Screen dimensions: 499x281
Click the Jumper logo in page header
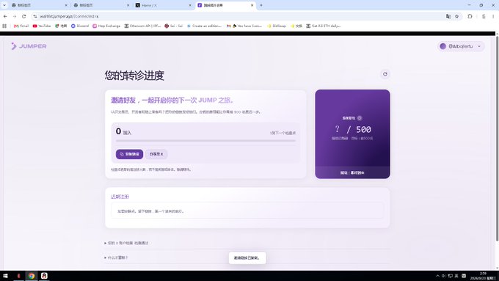click(x=29, y=46)
